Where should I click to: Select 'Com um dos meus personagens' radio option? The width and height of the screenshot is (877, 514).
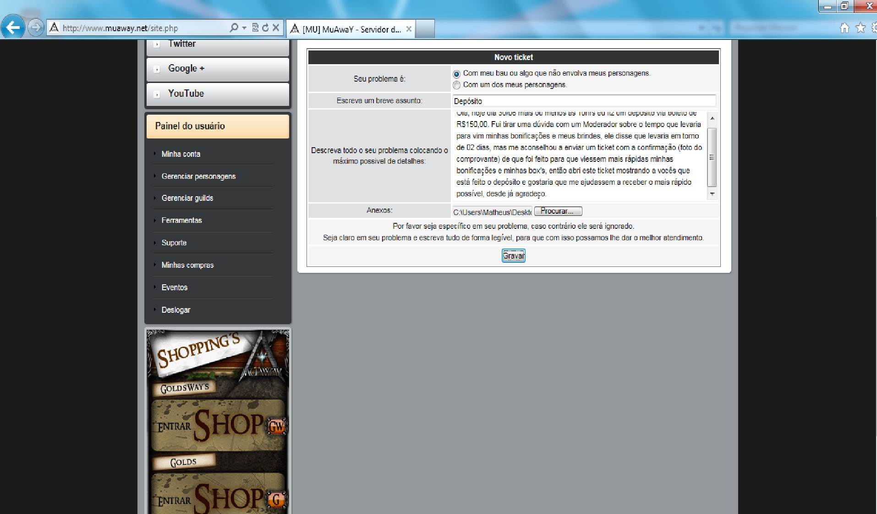click(x=456, y=85)
